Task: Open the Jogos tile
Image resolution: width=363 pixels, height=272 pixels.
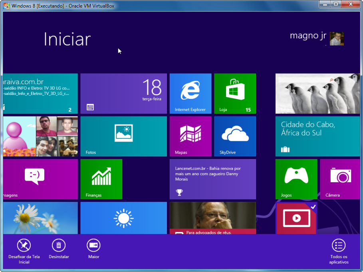Action: coord(296,179)
